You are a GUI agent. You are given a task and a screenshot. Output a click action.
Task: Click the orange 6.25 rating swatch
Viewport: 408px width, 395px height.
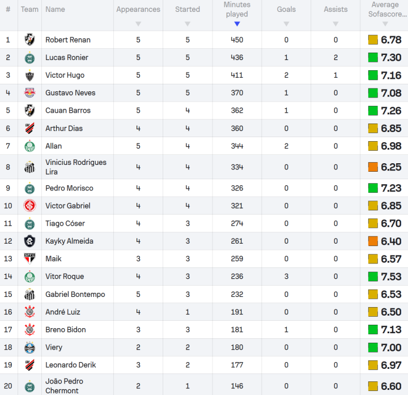point(373,167)
